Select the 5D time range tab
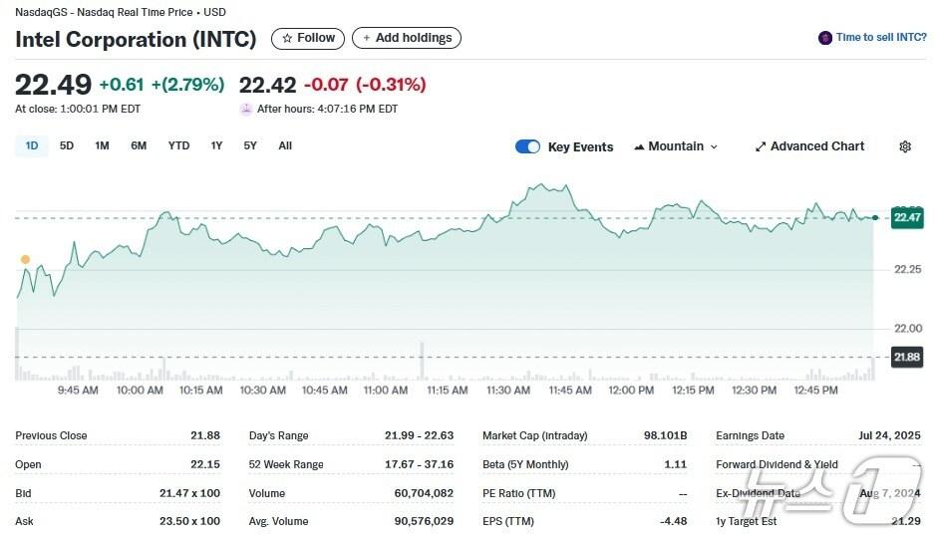 [67, 145]
